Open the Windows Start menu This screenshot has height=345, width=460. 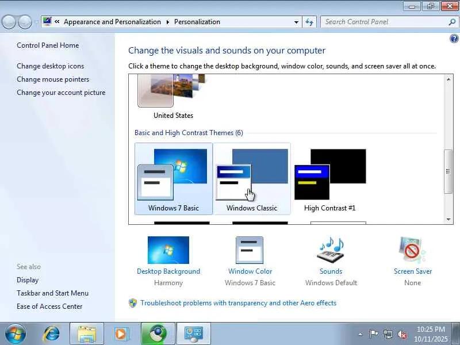(x=16, y=334)
